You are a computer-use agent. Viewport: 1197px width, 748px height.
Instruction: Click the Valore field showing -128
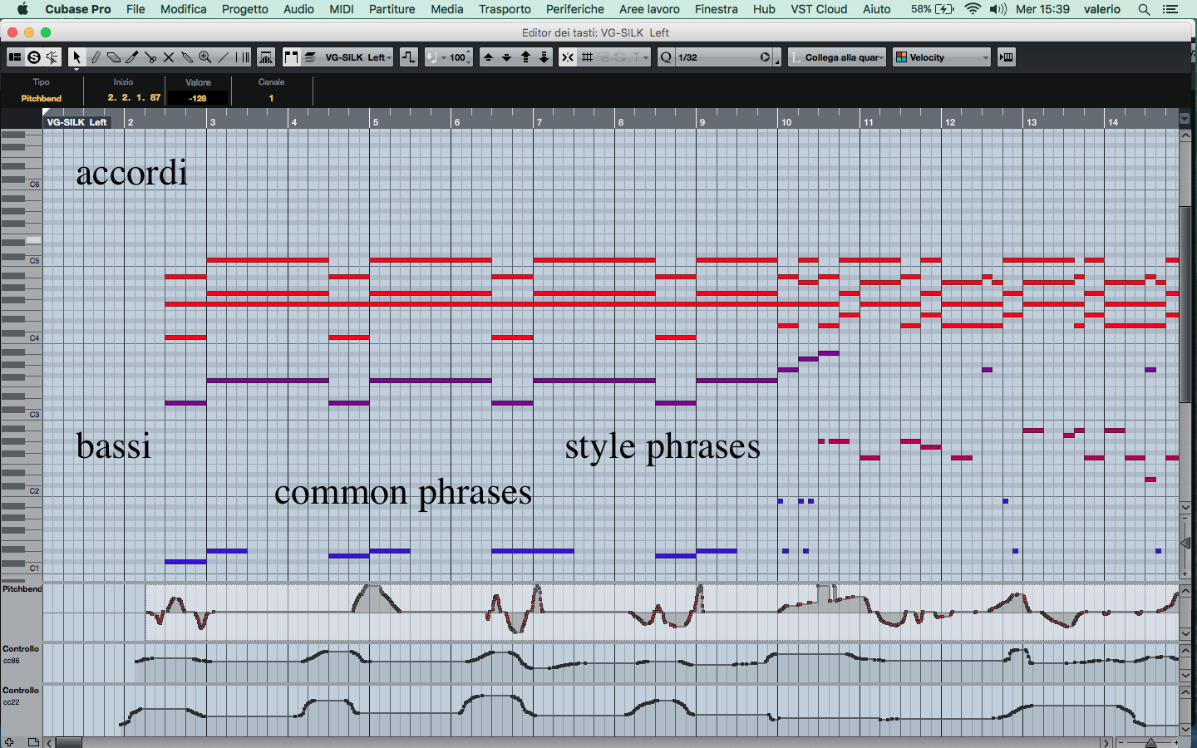coord(198,98)
